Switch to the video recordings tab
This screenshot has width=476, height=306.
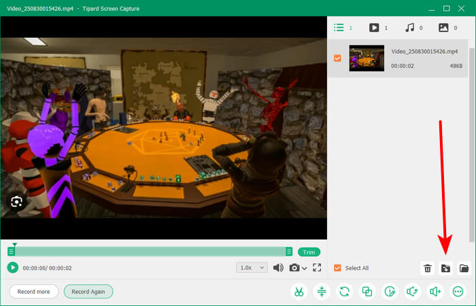pyautogui.click(x=374, y=28)
